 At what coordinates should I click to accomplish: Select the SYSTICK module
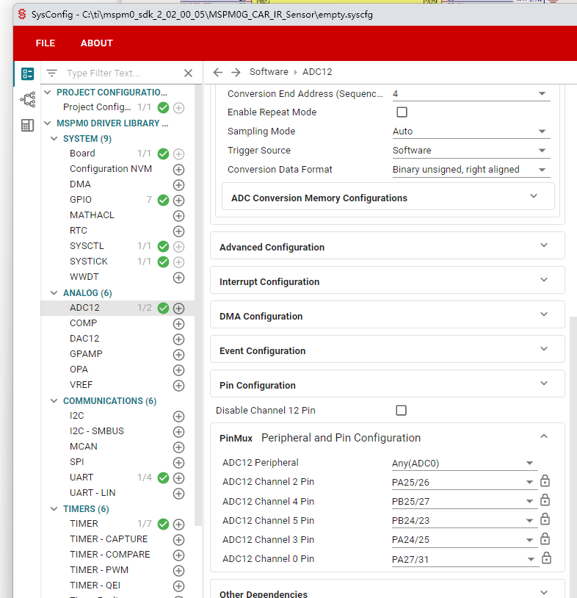click(89, 262)
